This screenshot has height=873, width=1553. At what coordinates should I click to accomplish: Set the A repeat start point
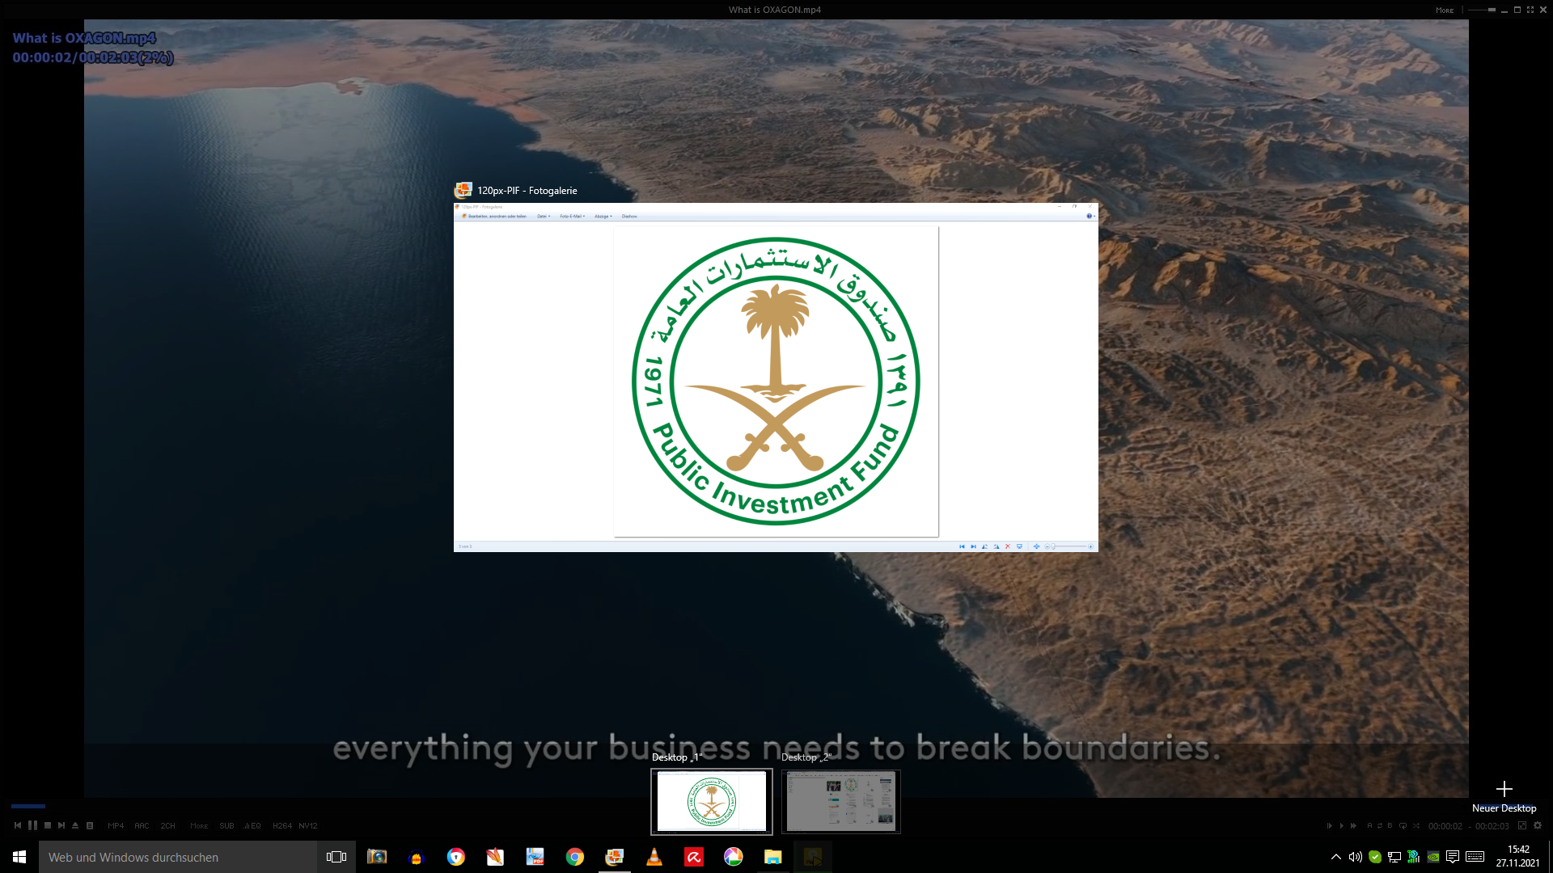[1369, 826]
